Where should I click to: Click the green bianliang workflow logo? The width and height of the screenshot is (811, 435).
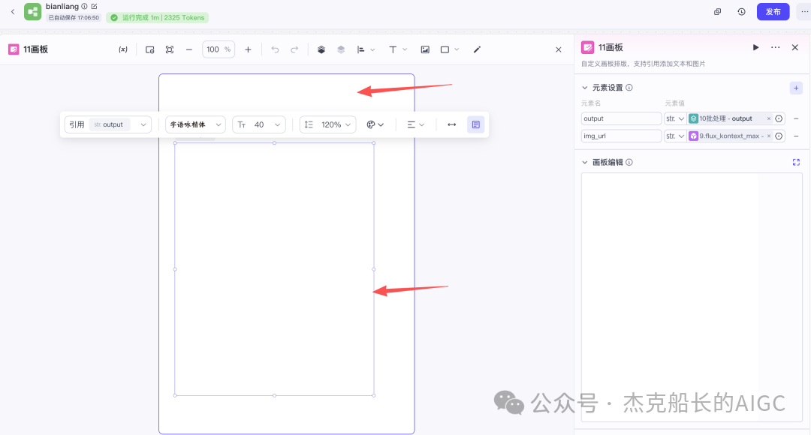(32, 12)
